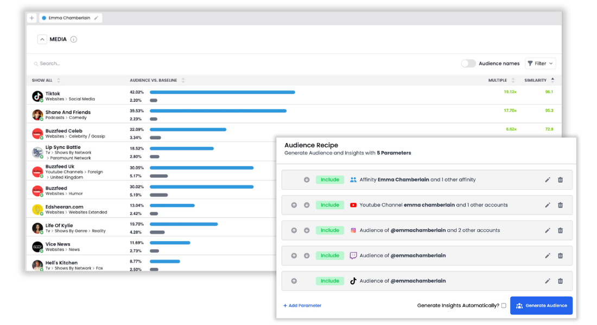Click the Buzzfeed Celeb logo
597x325 pixels.
pos(37,133)
